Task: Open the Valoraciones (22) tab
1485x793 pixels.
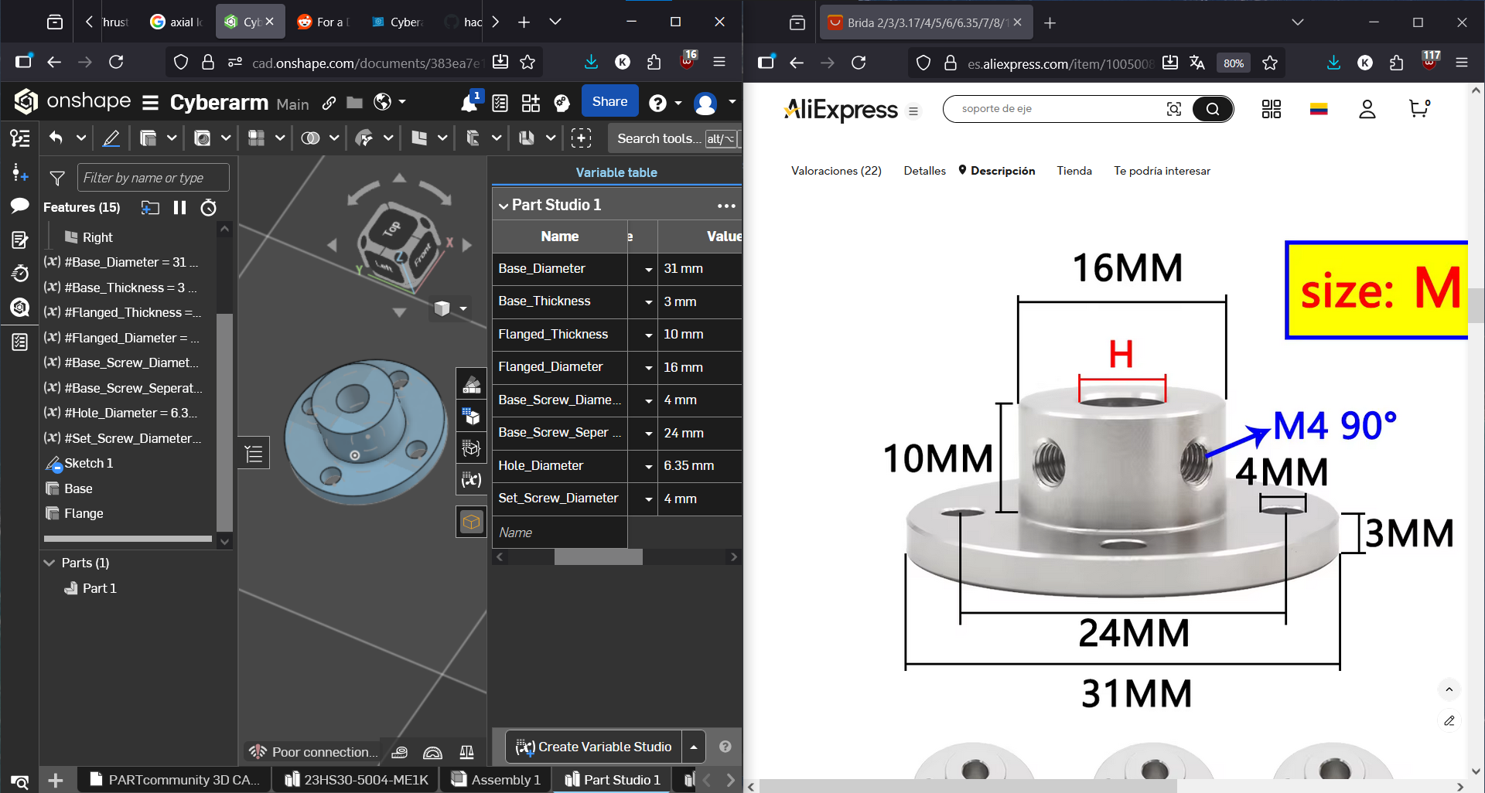Action: [x=835, y=171]
